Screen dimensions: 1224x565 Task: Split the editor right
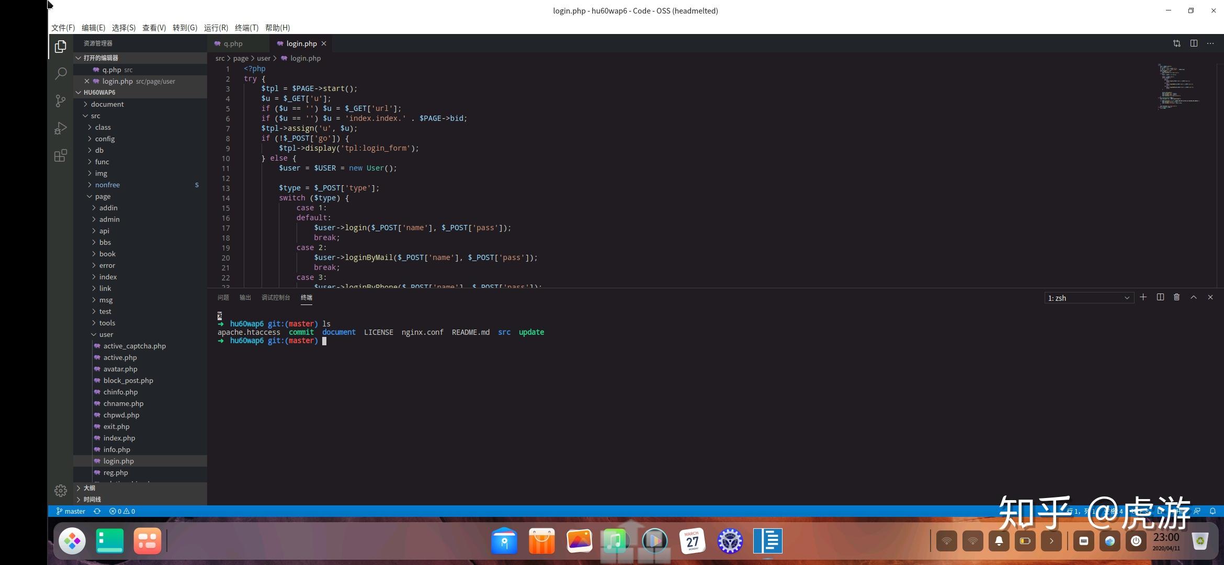(x=1194, y=43)
